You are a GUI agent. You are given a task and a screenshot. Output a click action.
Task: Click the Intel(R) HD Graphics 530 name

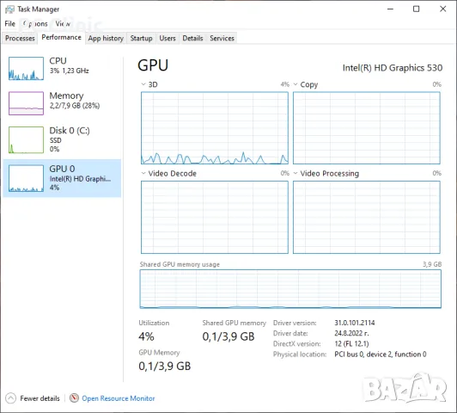pyautogui.click(x=393, y=68)
